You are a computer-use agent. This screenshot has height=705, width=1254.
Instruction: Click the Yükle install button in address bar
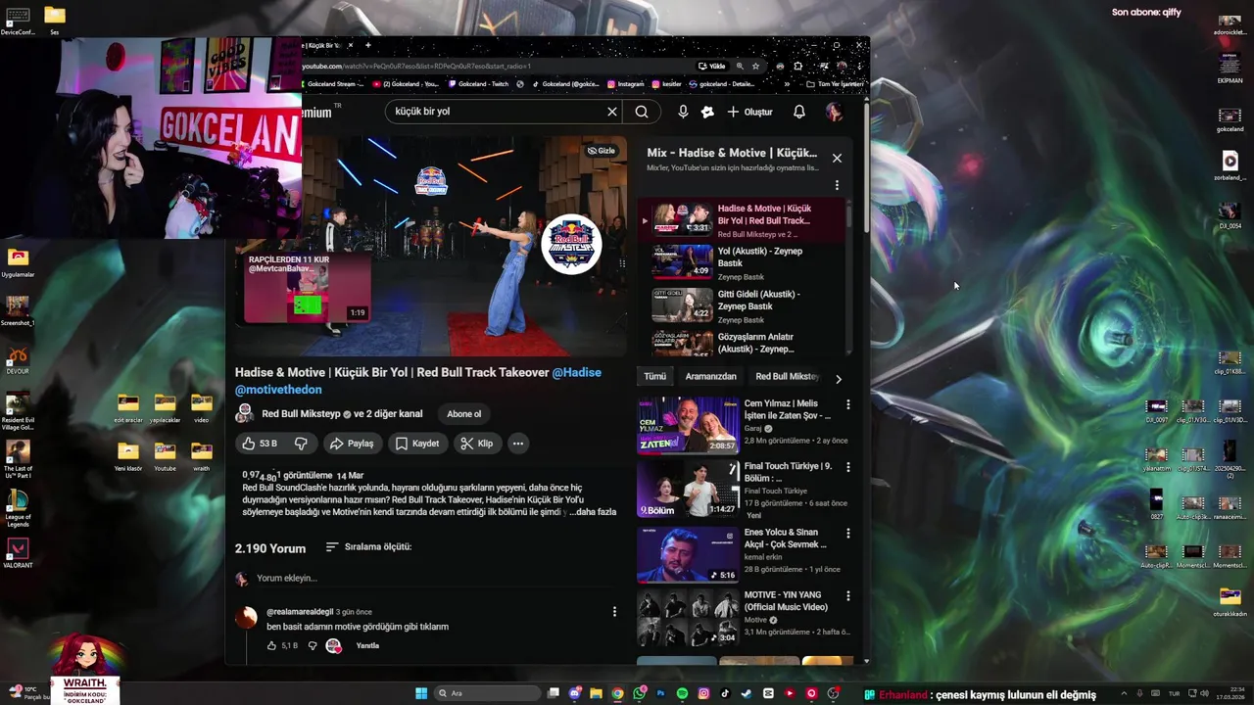712,67
